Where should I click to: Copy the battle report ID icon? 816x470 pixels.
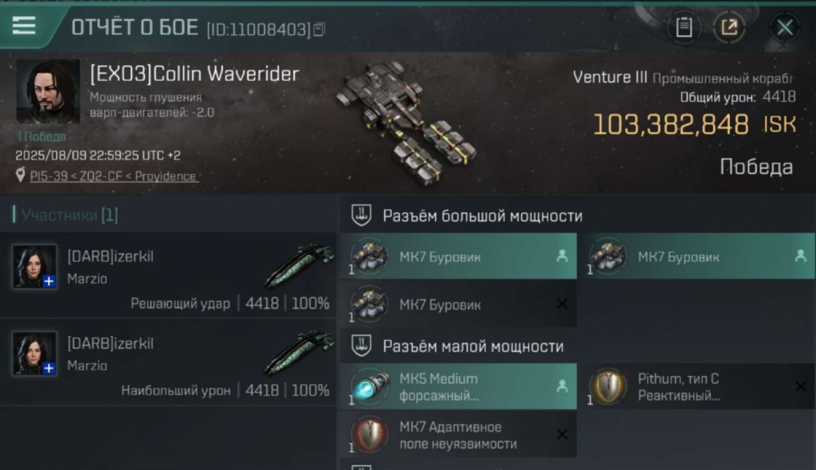pos(319,29)
